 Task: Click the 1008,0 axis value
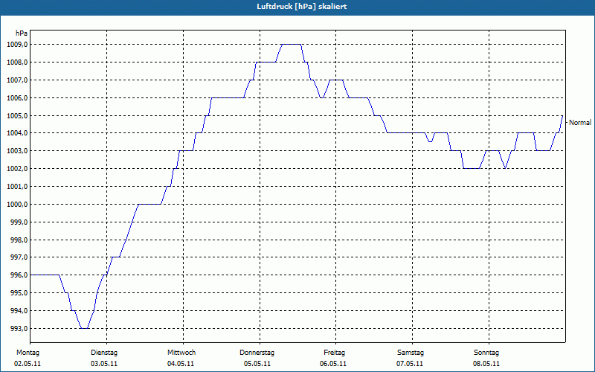17,62
